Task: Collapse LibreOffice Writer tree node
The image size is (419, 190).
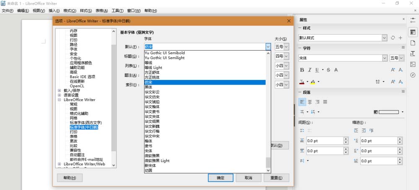Action: pos(59,100)
